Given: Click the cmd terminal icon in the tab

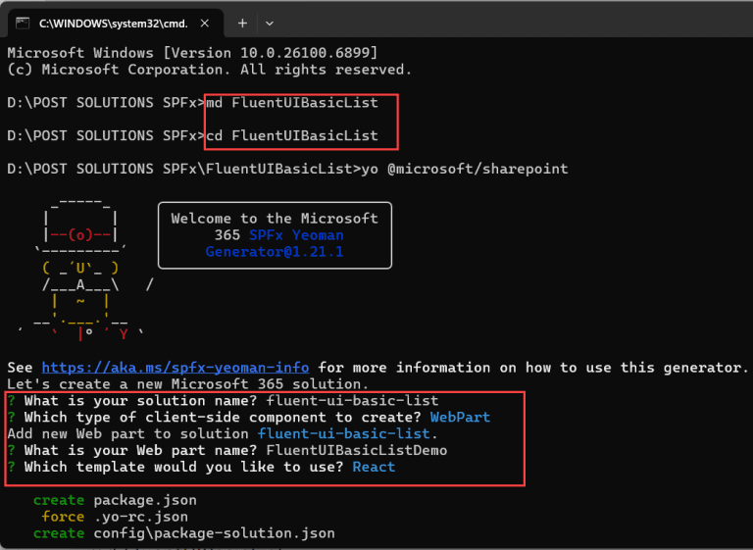Looking at the screenshot, I should coord(23,24).
